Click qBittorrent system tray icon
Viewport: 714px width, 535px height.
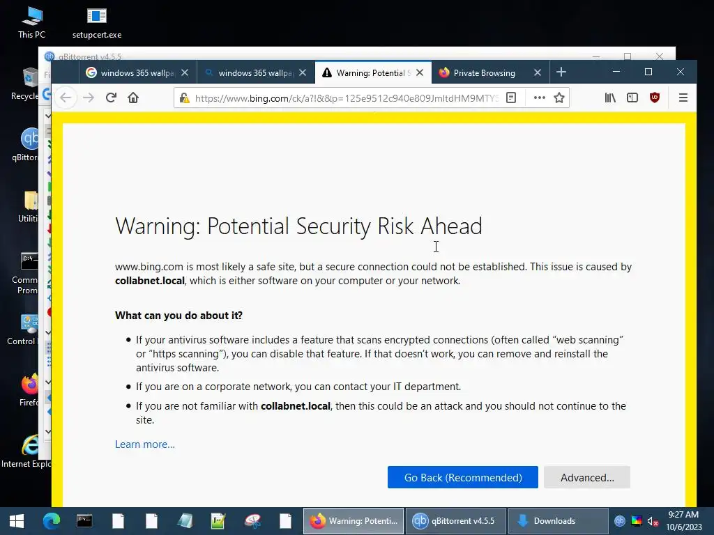(x=620, y=521)
